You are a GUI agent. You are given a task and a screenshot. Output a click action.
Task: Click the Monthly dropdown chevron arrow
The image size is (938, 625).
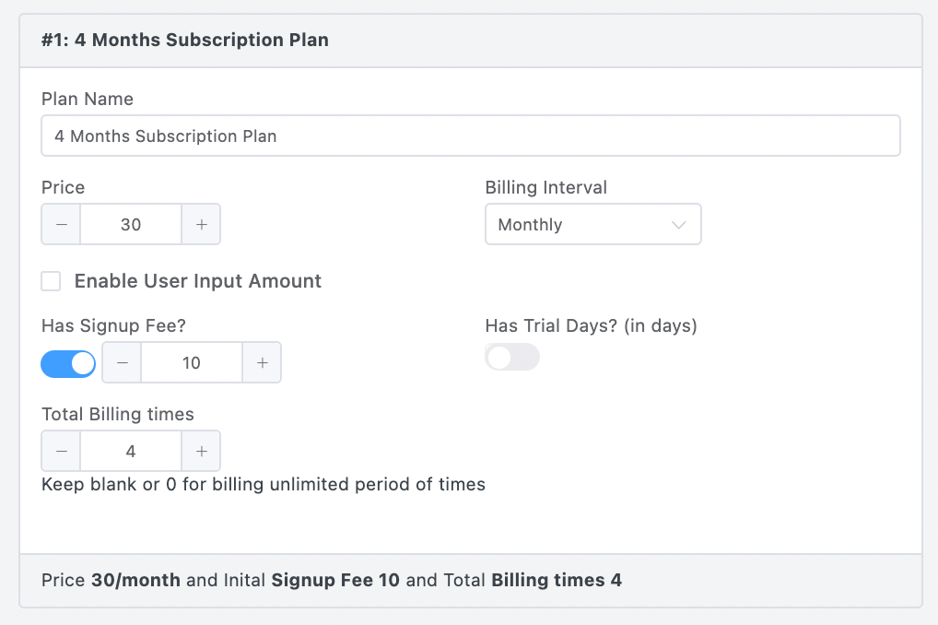point(679,224)
